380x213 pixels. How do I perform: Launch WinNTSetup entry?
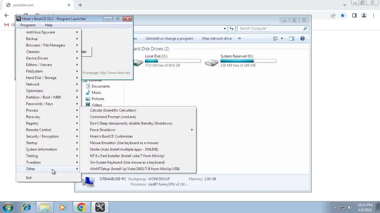[x=138, y=169]
